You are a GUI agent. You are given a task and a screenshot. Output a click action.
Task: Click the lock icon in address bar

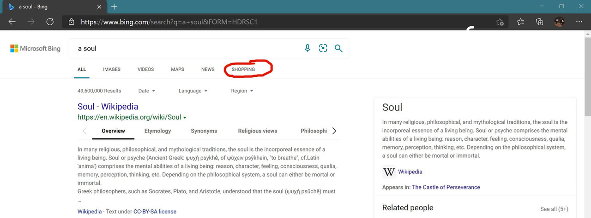(71, 22)
